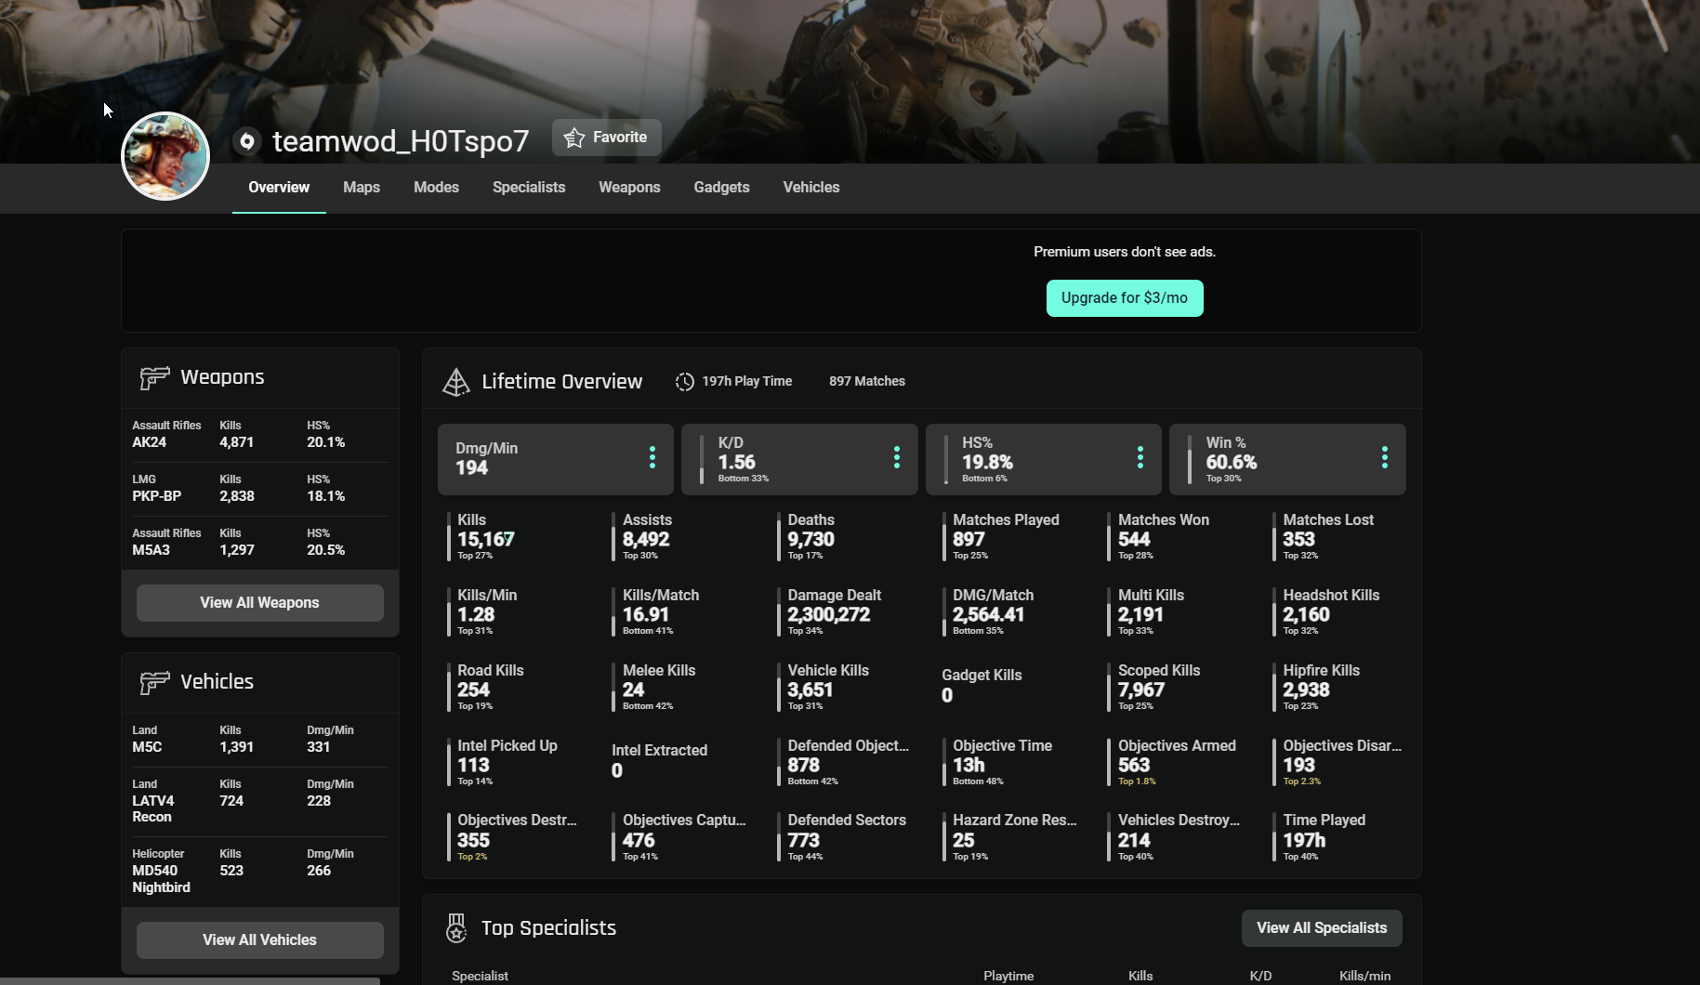
Task: Click the play time clock icon
Action: [x=684, y=381]
